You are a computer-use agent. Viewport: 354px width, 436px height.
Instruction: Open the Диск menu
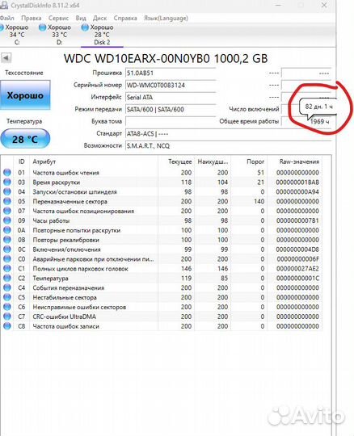tap(99, 18)
